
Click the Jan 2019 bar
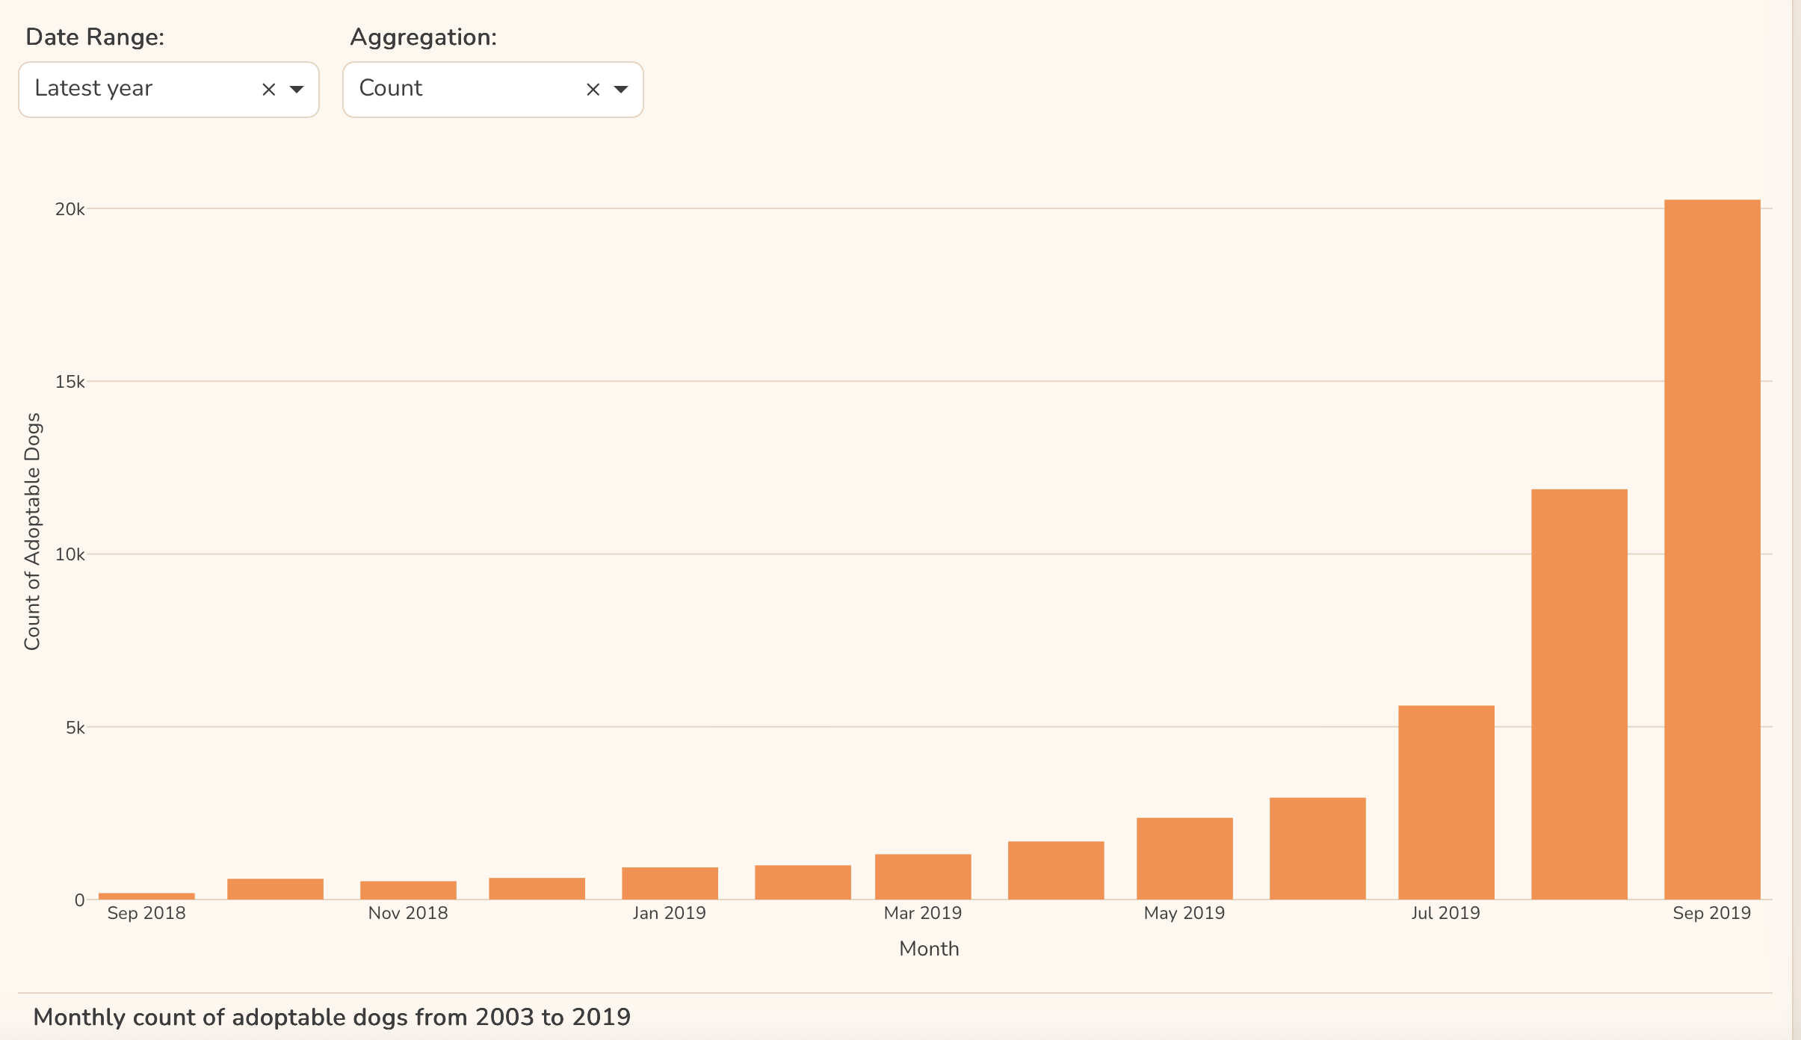tap(670, 884)
